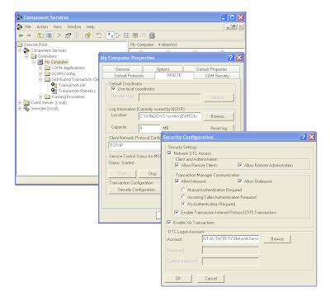
Task: Click the Up one level folder icon
Action: [x=40, y=35]
